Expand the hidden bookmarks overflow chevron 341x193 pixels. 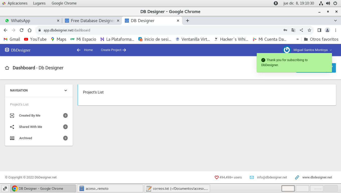point(298,39)
